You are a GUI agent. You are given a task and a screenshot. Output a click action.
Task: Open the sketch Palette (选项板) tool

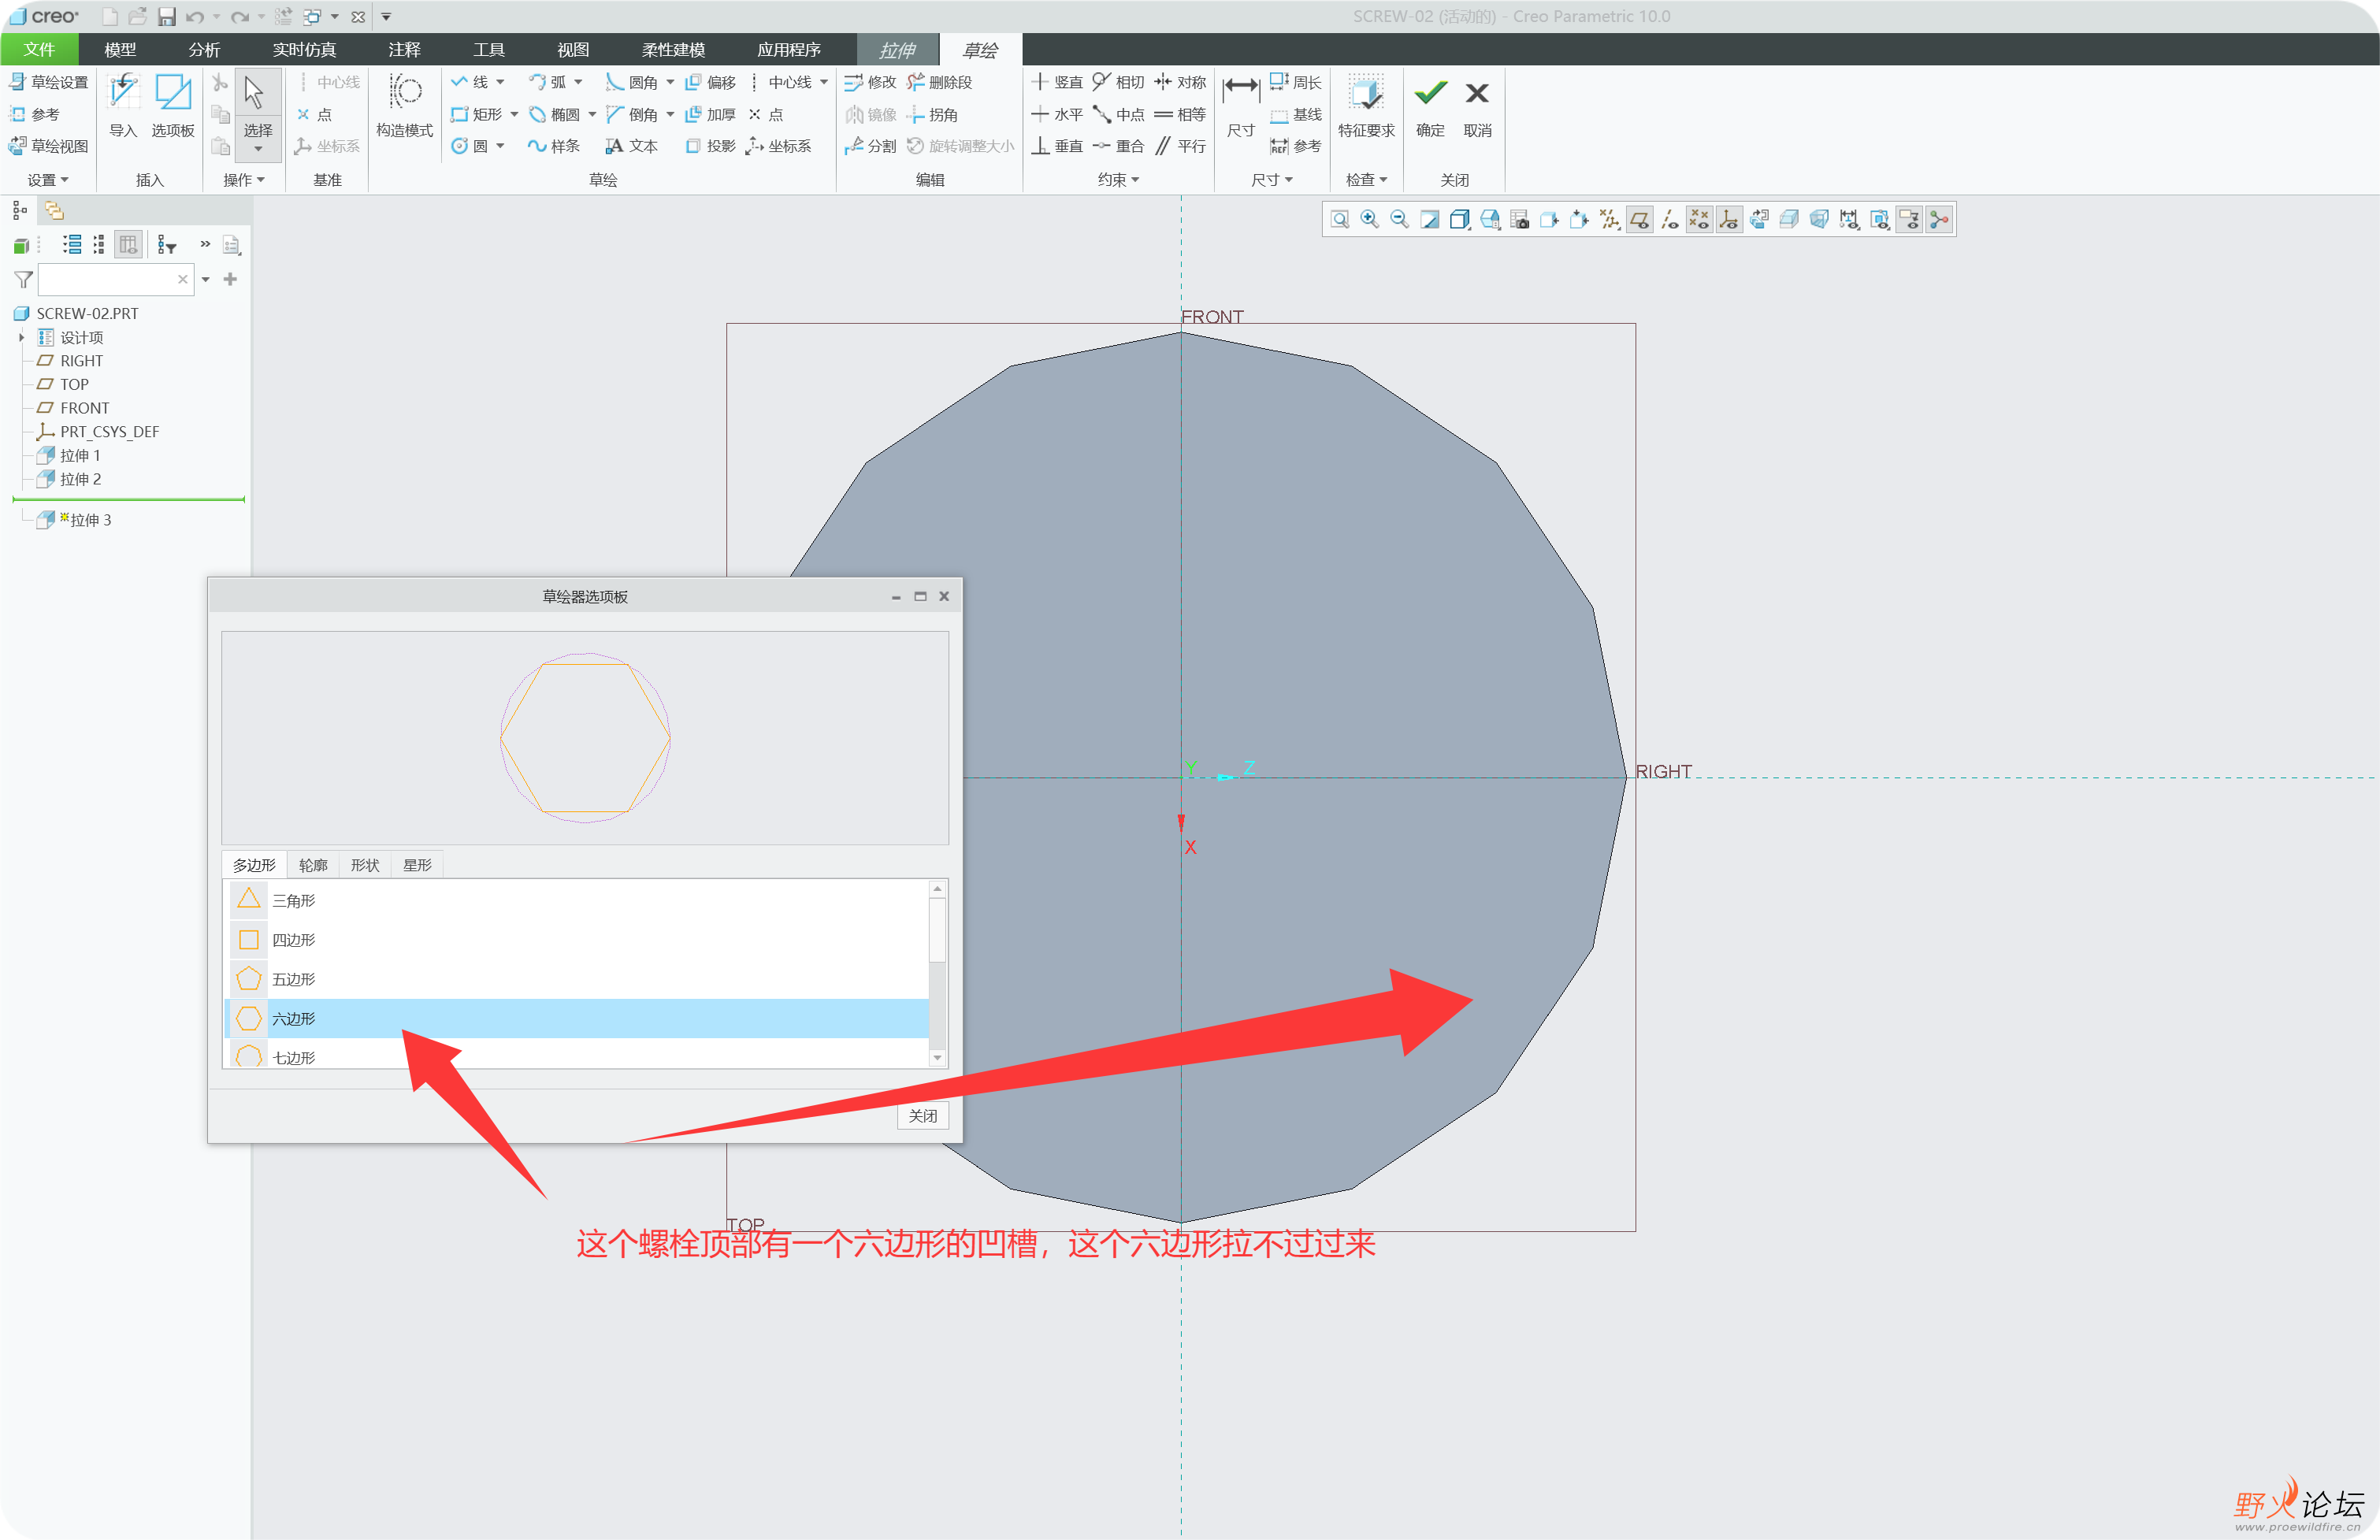(x=173, y=104)
